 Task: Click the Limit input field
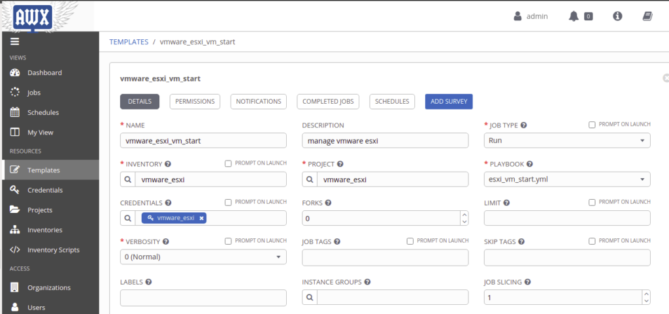pyautogui.click(x=567, y=218)
